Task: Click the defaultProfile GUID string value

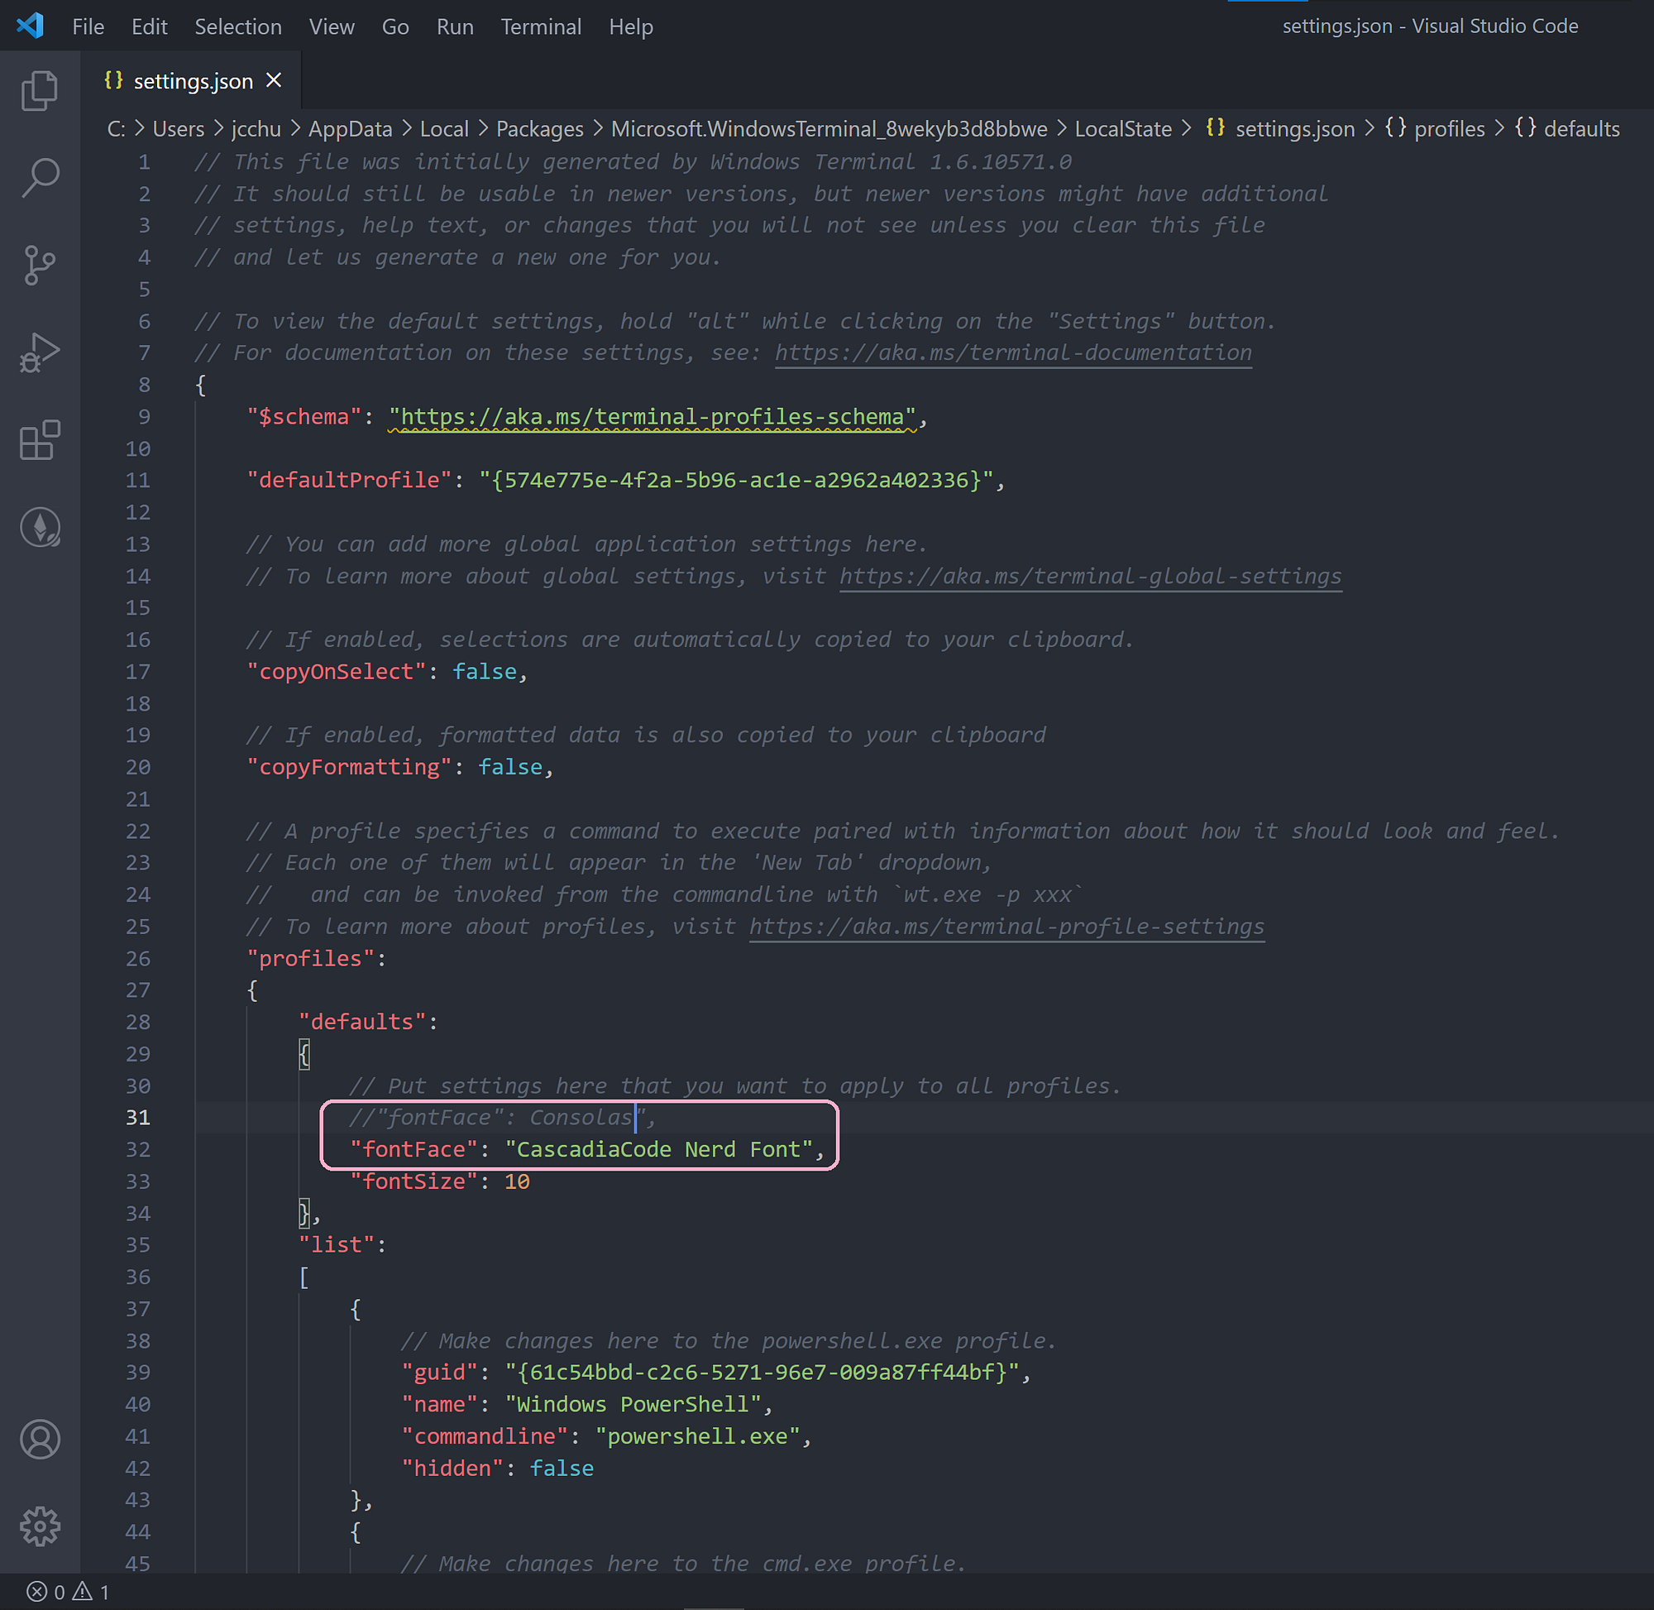Action: 735,480
